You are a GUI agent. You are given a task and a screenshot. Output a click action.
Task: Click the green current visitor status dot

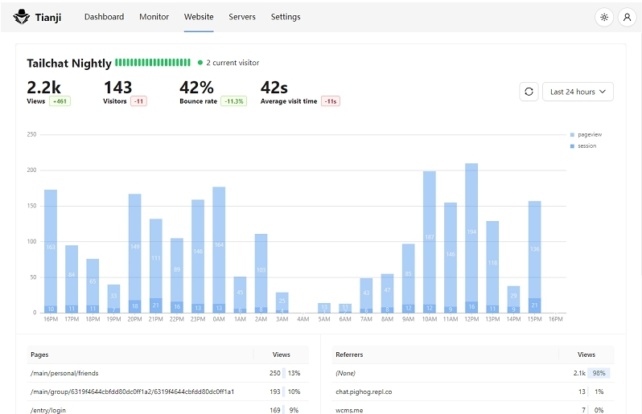pos(200,63)
